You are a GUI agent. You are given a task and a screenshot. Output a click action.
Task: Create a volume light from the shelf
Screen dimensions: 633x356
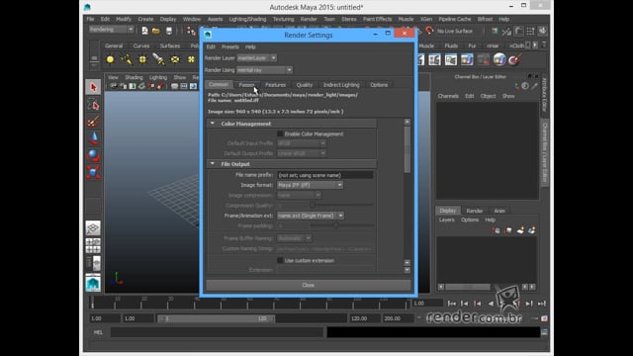pos(191,59)
